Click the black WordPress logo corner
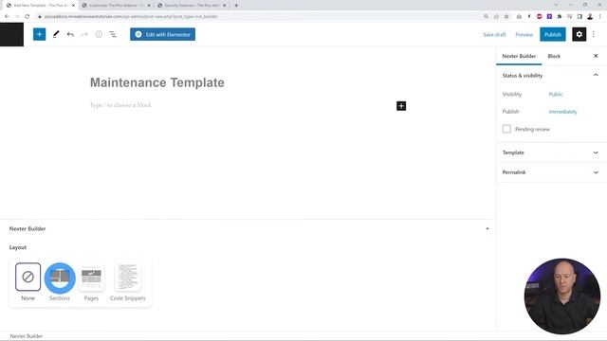607x341 pixels. tap(11, 34)
